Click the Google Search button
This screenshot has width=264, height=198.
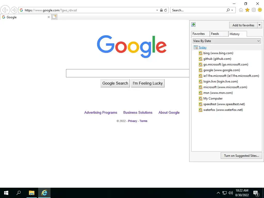(x=115, y=83)
